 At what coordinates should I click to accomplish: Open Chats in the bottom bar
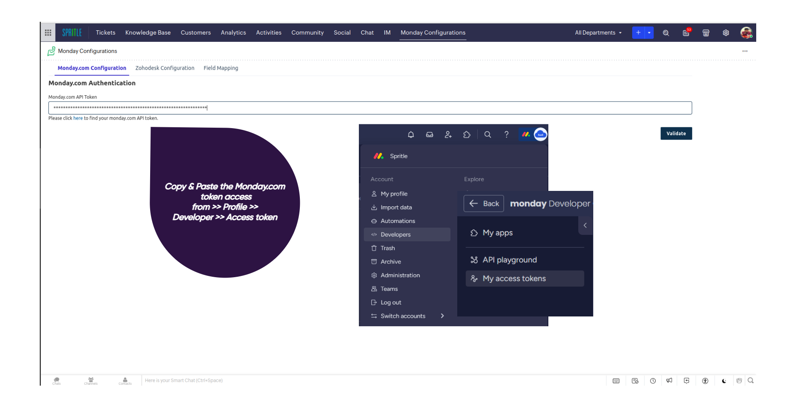[56, 381]
